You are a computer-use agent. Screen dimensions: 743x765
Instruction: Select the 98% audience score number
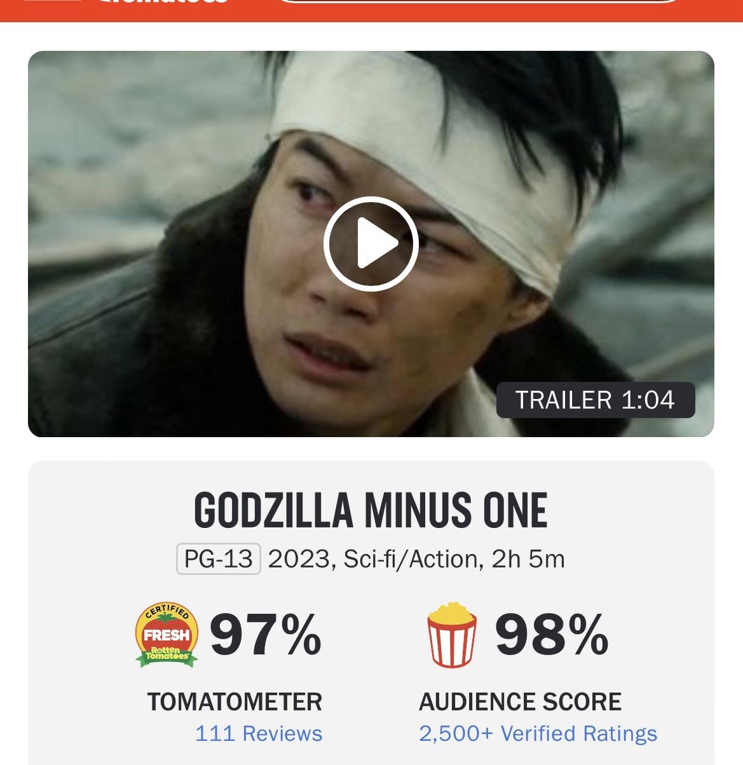(x=552, y=635)
